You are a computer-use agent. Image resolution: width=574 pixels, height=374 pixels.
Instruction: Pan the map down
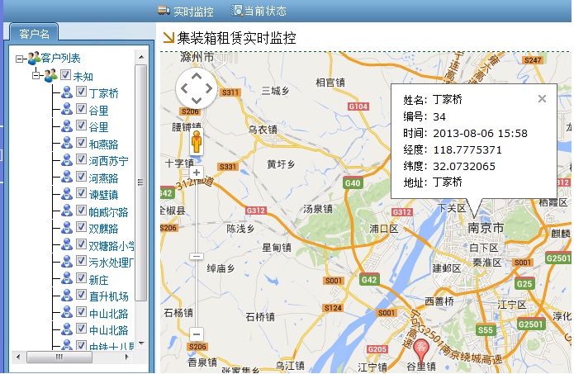[x=197, y=100]
